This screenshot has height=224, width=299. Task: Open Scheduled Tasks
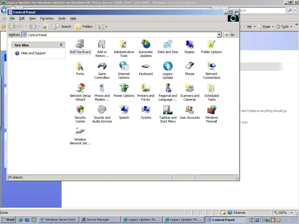(211, 92)
